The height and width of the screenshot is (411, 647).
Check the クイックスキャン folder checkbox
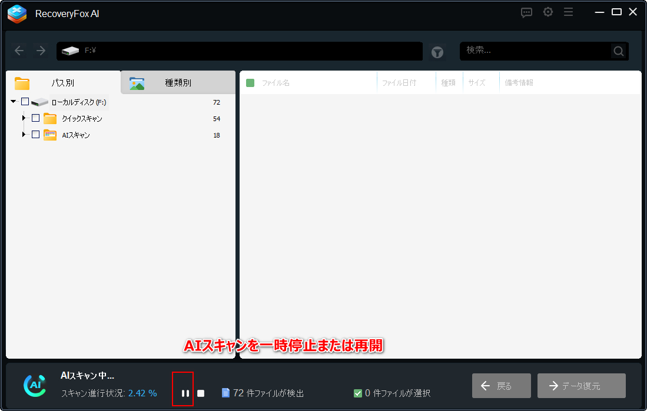pos(35,118)
